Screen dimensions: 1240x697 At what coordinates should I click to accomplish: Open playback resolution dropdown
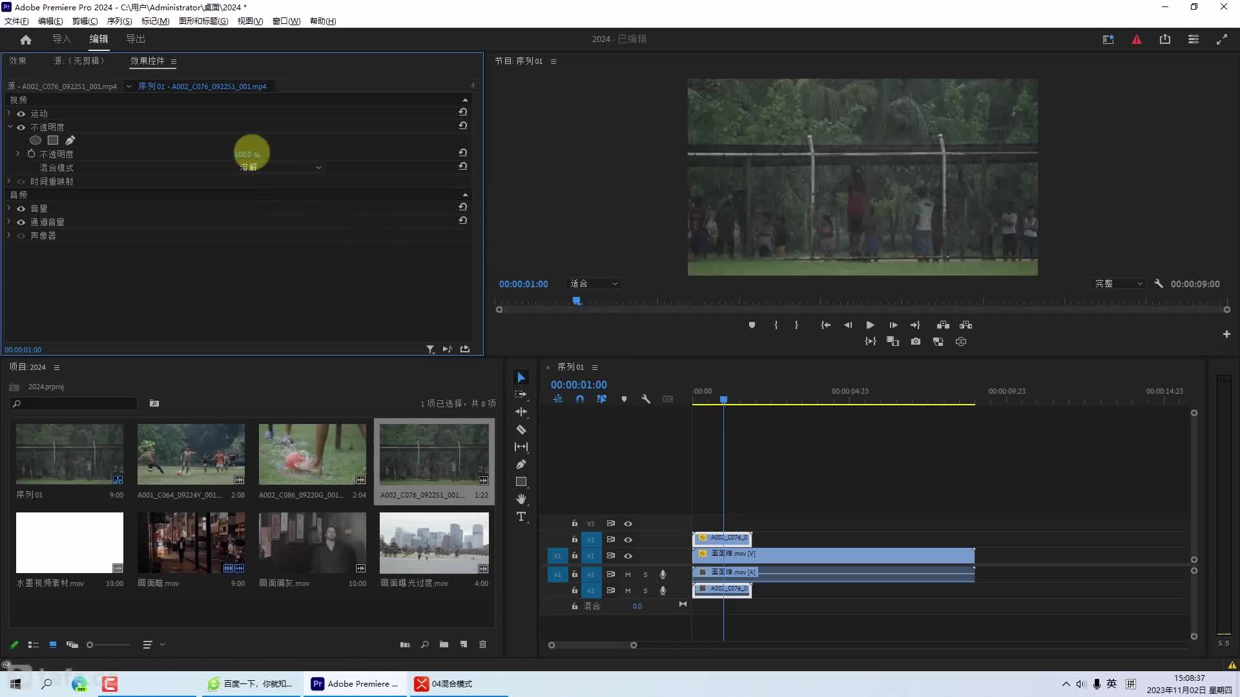(x=1119, y=284)
